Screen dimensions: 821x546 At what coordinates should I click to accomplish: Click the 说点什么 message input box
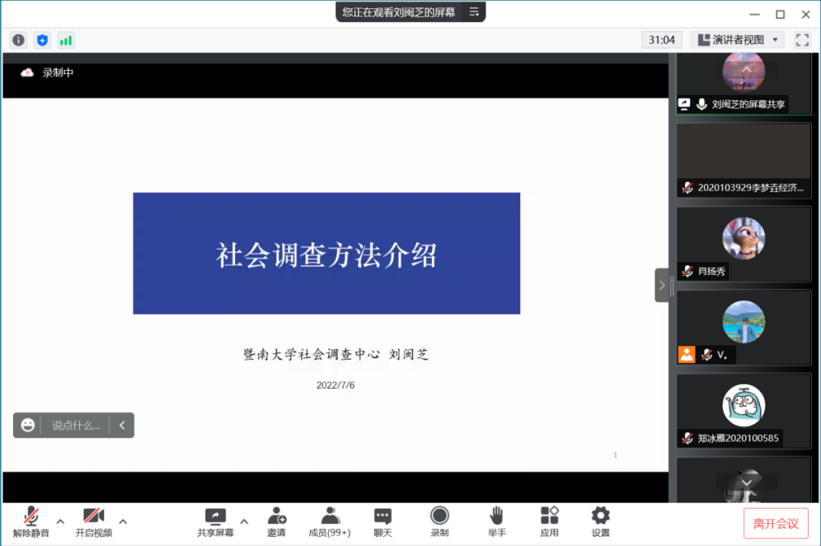coord(76,425)
